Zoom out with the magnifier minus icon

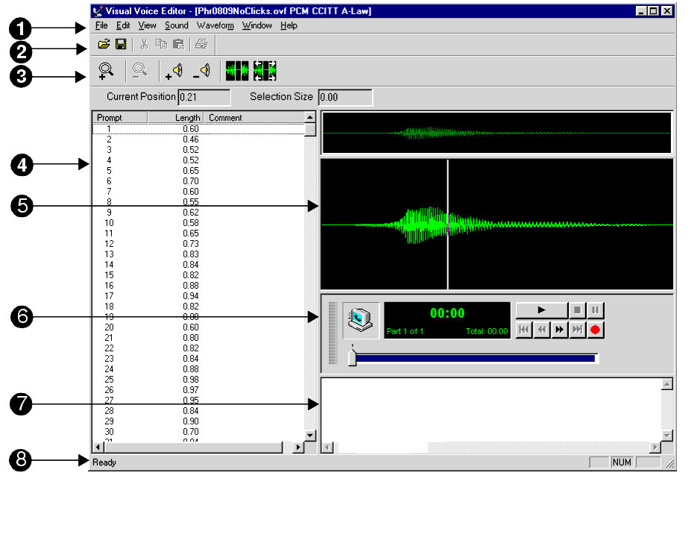[x=139, y=71]
